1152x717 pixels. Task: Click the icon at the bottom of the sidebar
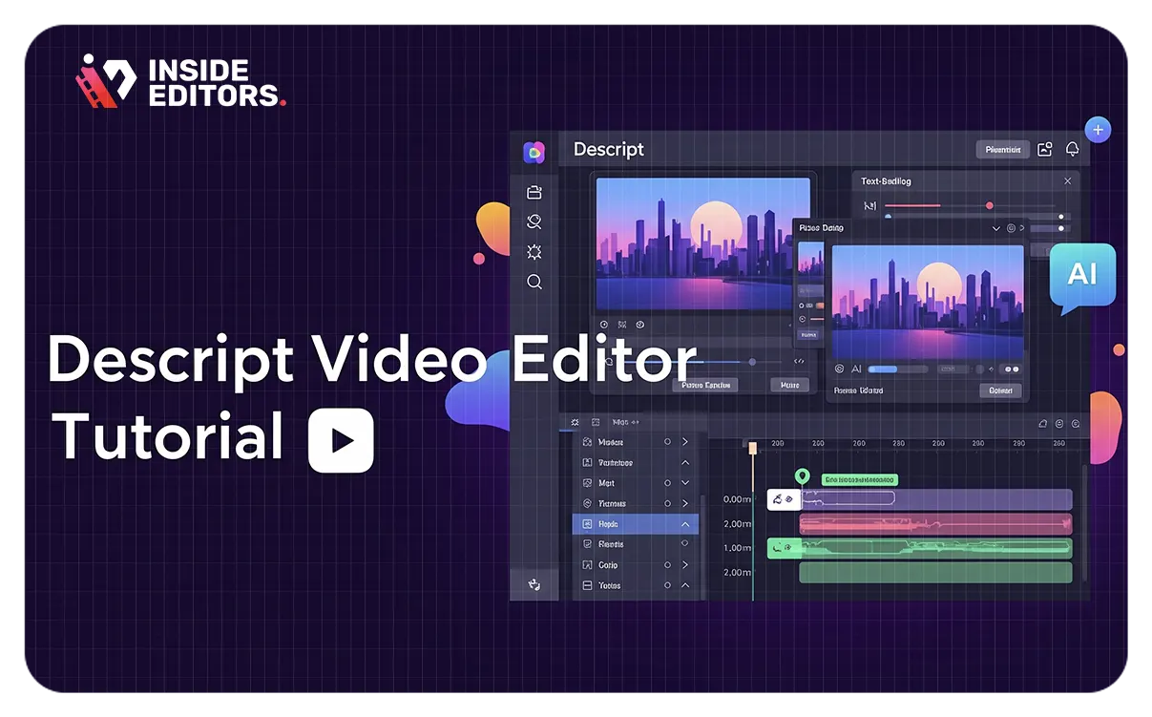click(x=534, y=584)
